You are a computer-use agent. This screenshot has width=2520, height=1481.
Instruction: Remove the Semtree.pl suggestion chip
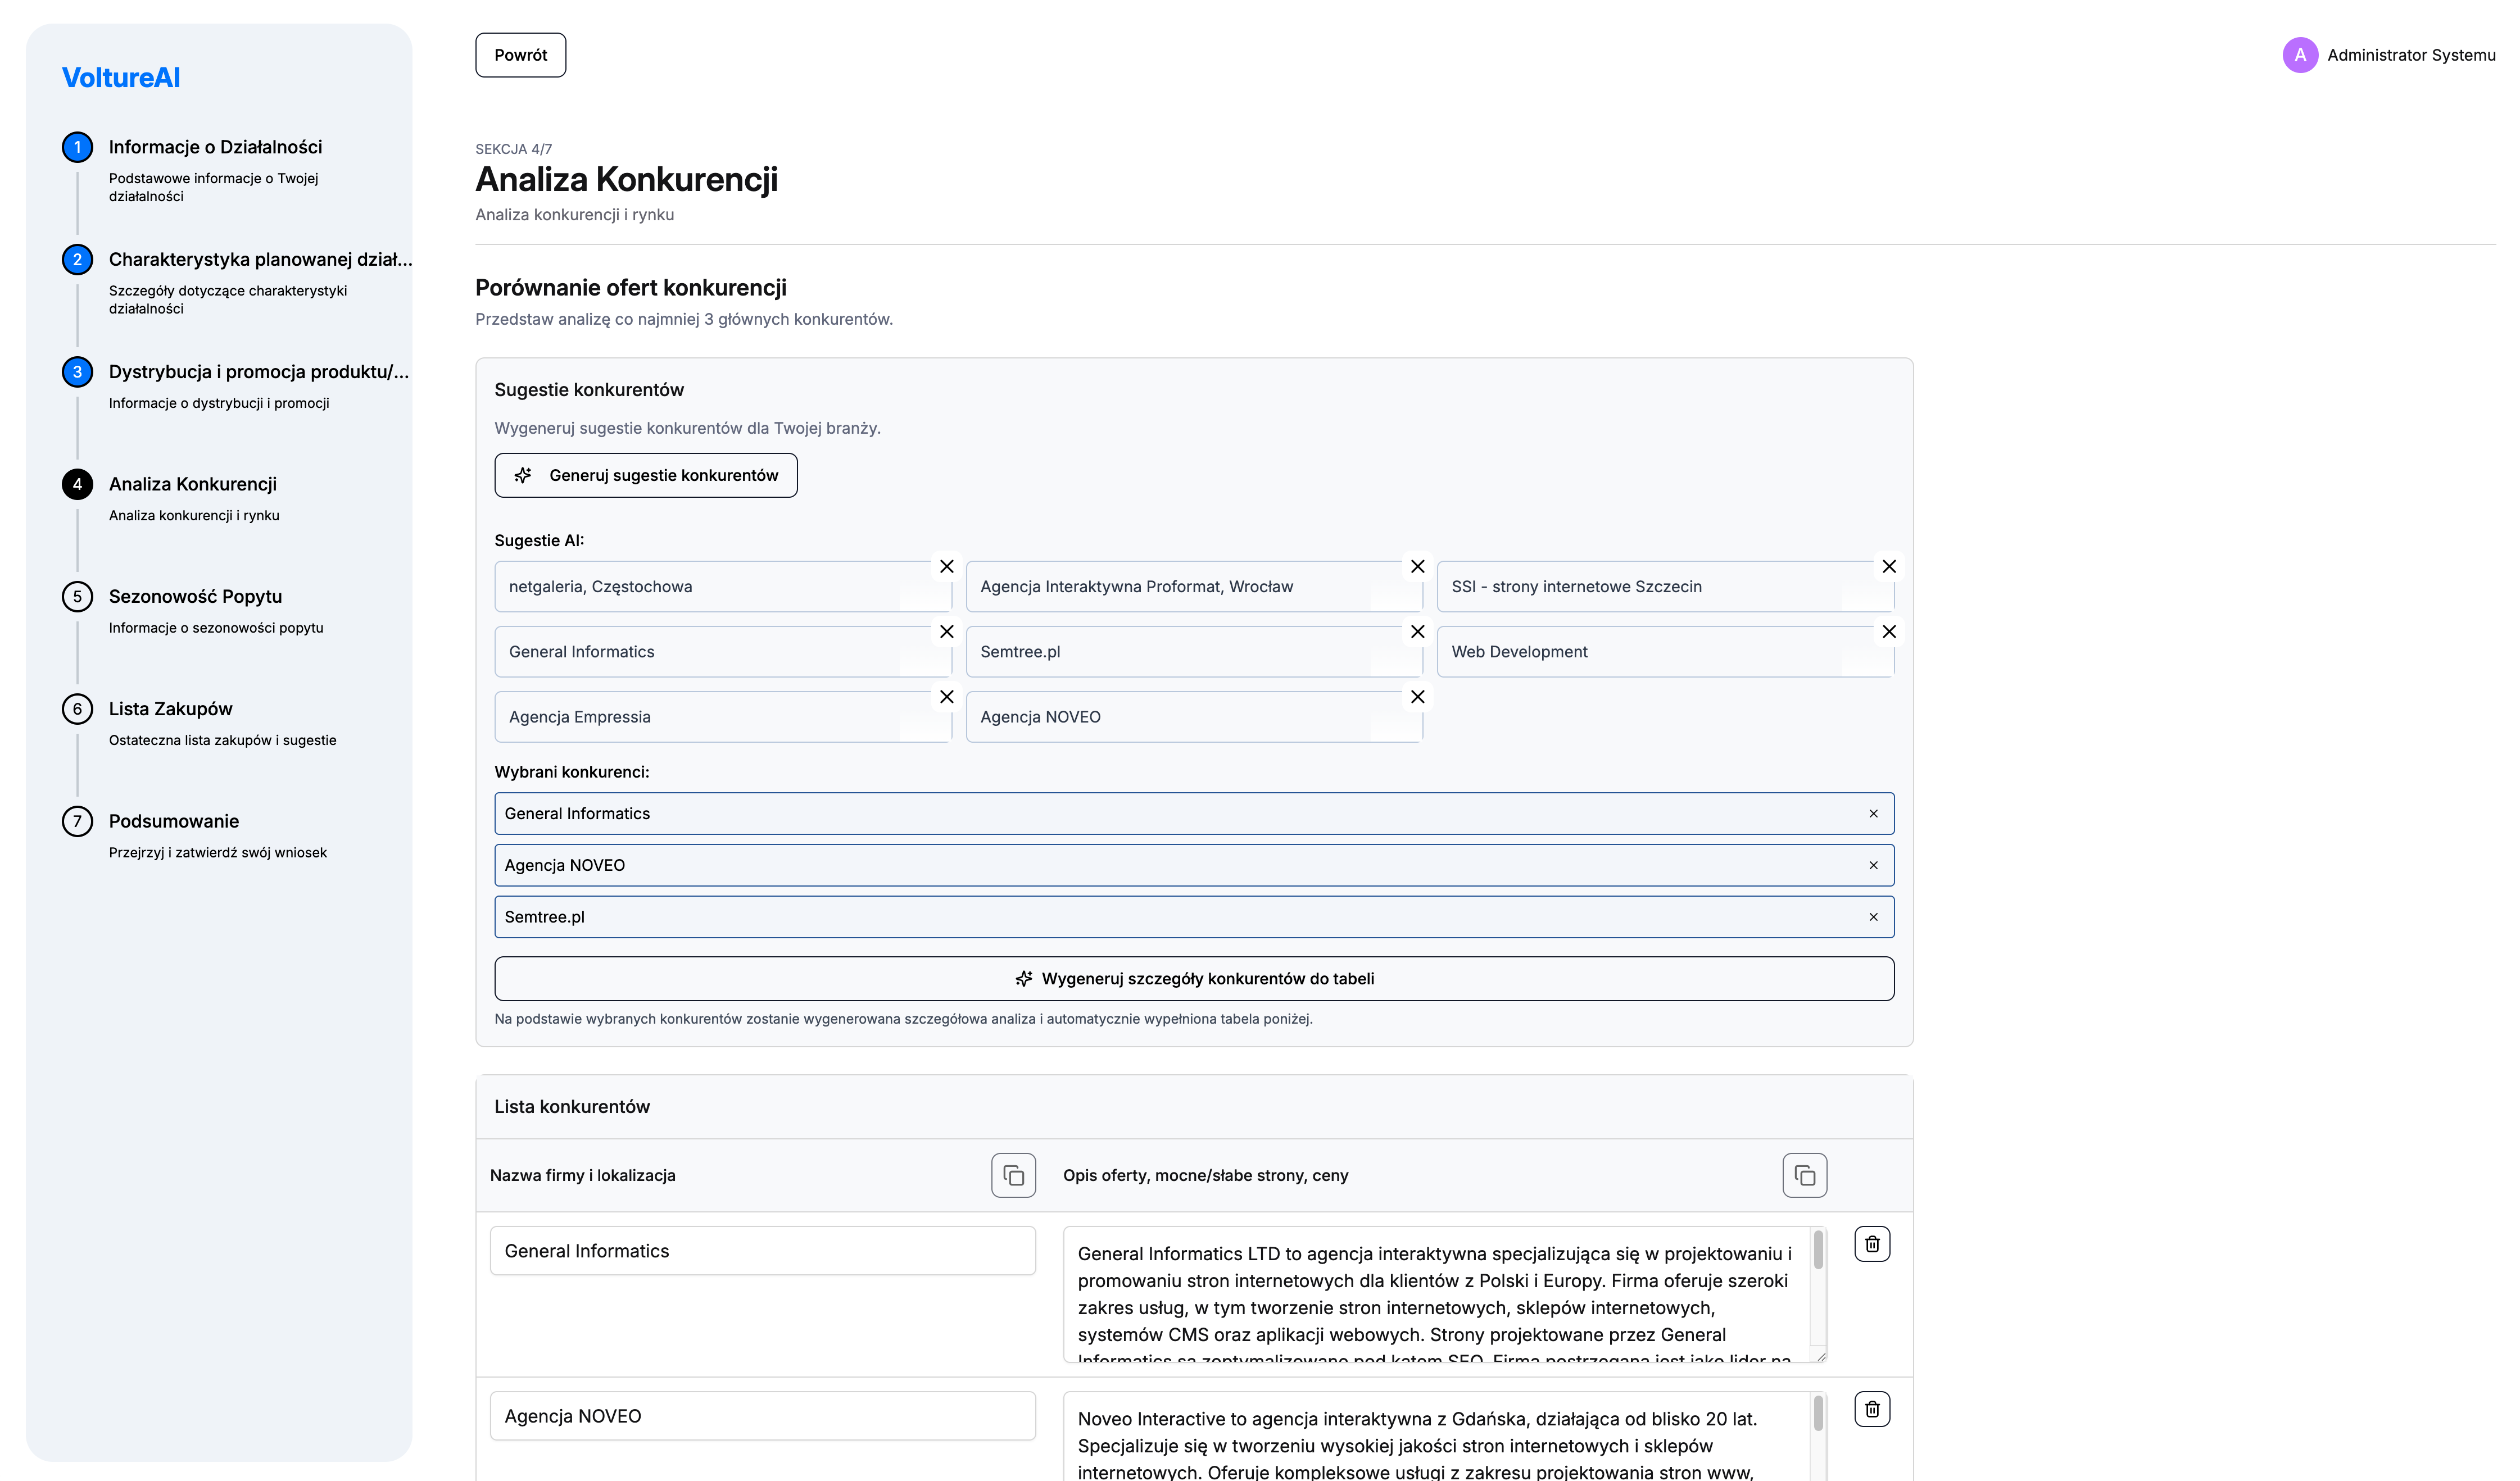pos(1417,631)
